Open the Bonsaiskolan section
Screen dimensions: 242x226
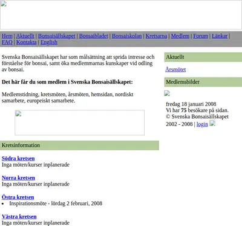point(127,36)
